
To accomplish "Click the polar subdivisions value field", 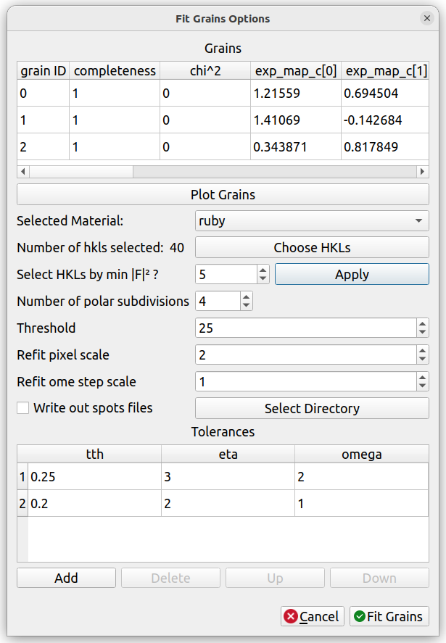I will tap(218, 302).
